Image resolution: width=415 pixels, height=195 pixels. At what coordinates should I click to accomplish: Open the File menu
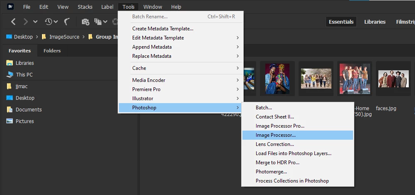point(27,7)
